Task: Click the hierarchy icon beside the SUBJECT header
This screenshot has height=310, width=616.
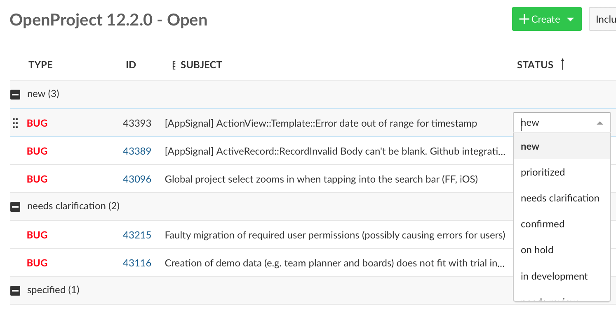Action: 174,65
